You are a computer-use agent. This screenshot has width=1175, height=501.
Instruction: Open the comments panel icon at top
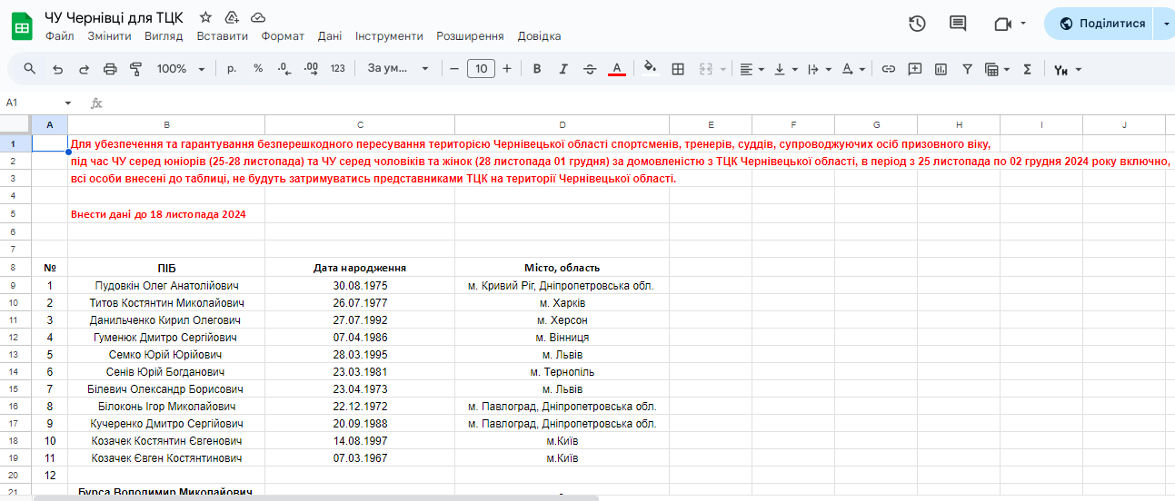pyautogui.click(x=958, y=24)
